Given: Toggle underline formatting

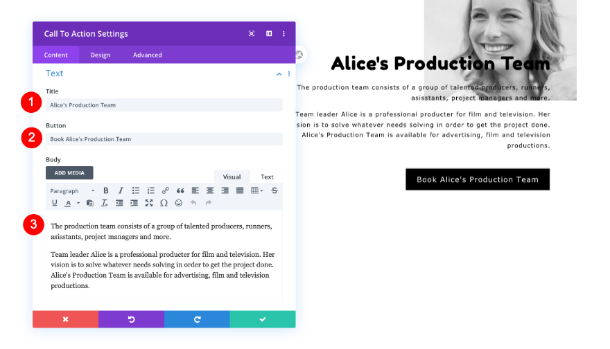Looking at the screenshot, I should point(55,203).
